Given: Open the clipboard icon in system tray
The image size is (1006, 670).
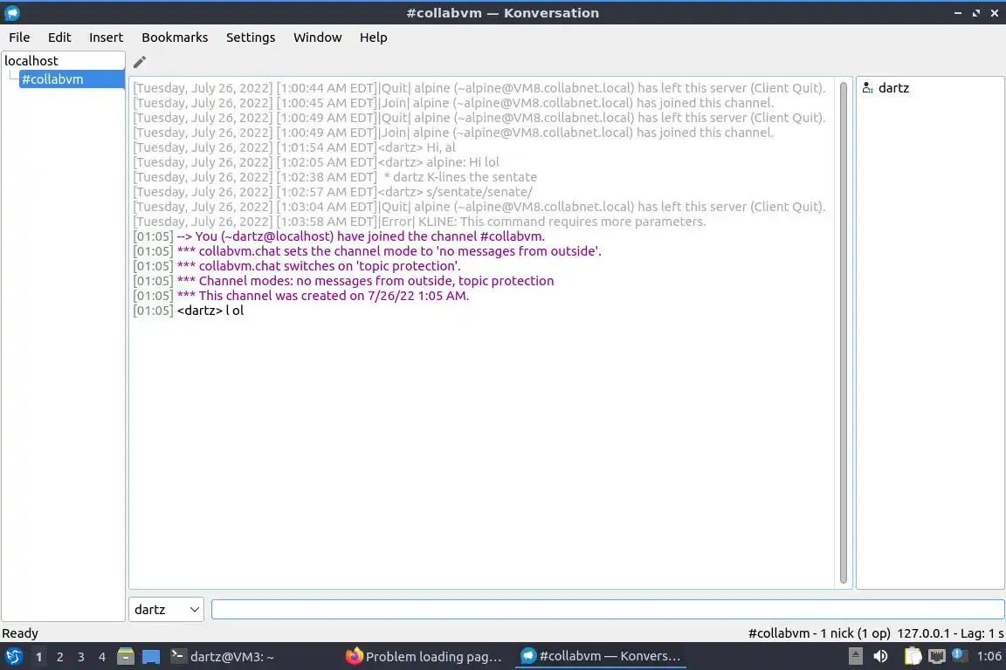Looking at the screenshot, I should [x=913, y=656].
